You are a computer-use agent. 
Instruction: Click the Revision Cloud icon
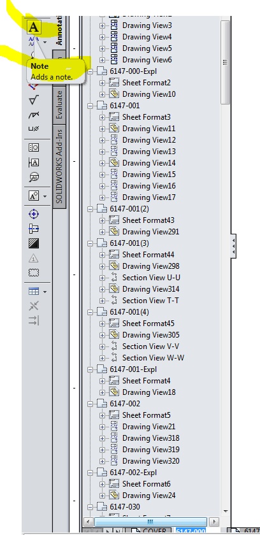tap(34, 273)
